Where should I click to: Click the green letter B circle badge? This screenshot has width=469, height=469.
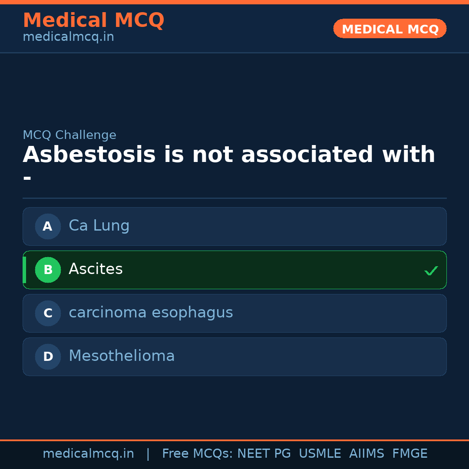click(x=48, y=270)
